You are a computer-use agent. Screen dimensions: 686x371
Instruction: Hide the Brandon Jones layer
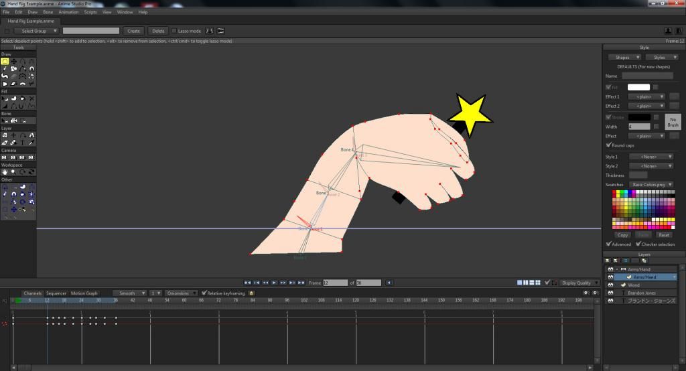610,293
